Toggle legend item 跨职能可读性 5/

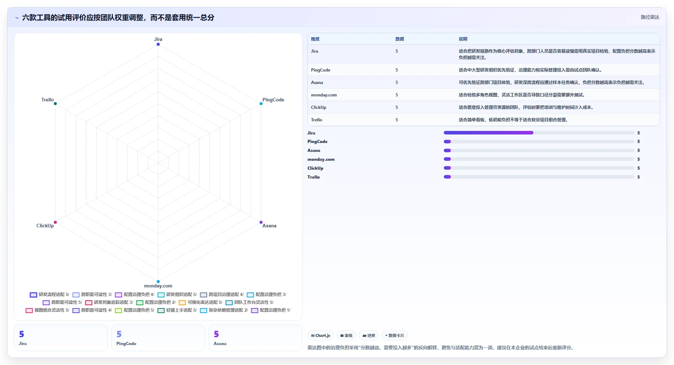tap(62, 302)
